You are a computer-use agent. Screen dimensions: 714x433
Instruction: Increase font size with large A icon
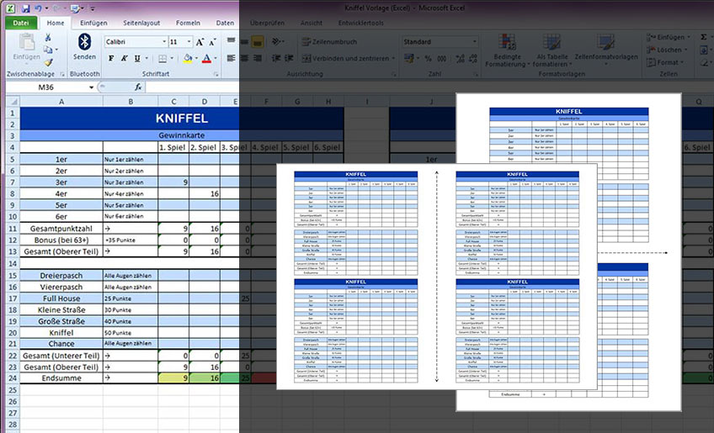pyautogui.click(x=200, y=42)
